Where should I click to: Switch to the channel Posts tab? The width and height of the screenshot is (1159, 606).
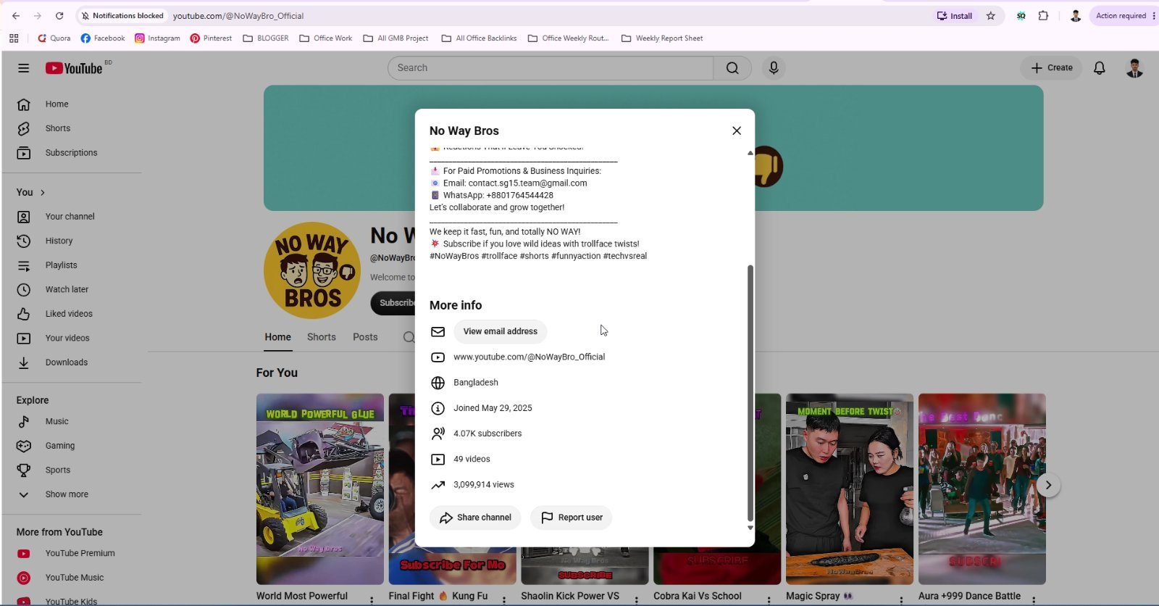[365, 337]
